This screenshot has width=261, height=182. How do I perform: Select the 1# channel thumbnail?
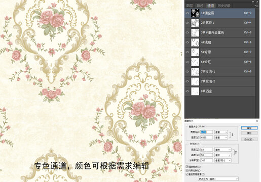[x=195, y=13]
